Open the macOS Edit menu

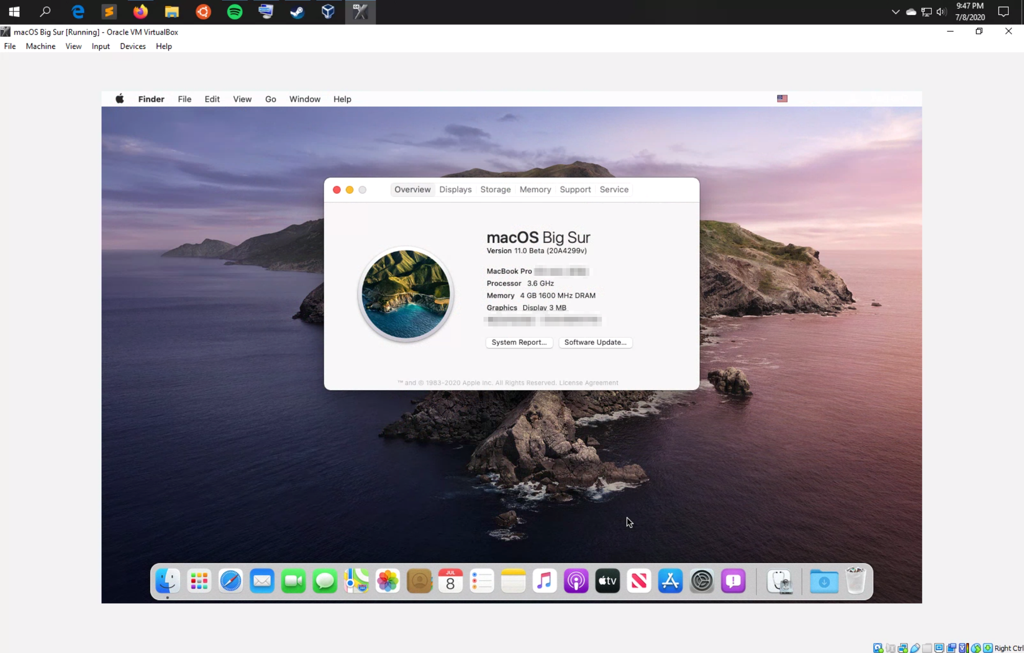click(x=212, y=99)
